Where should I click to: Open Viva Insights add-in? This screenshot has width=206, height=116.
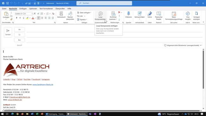[x=188, y=16]
